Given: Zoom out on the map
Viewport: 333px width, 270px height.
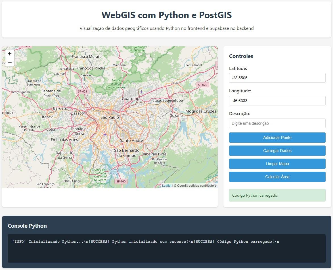Looking at the screenshot, I should (x=10, y=62).
